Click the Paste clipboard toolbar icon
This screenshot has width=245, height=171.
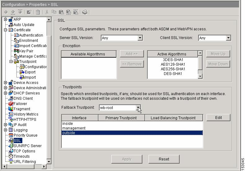tap(61, 12)
